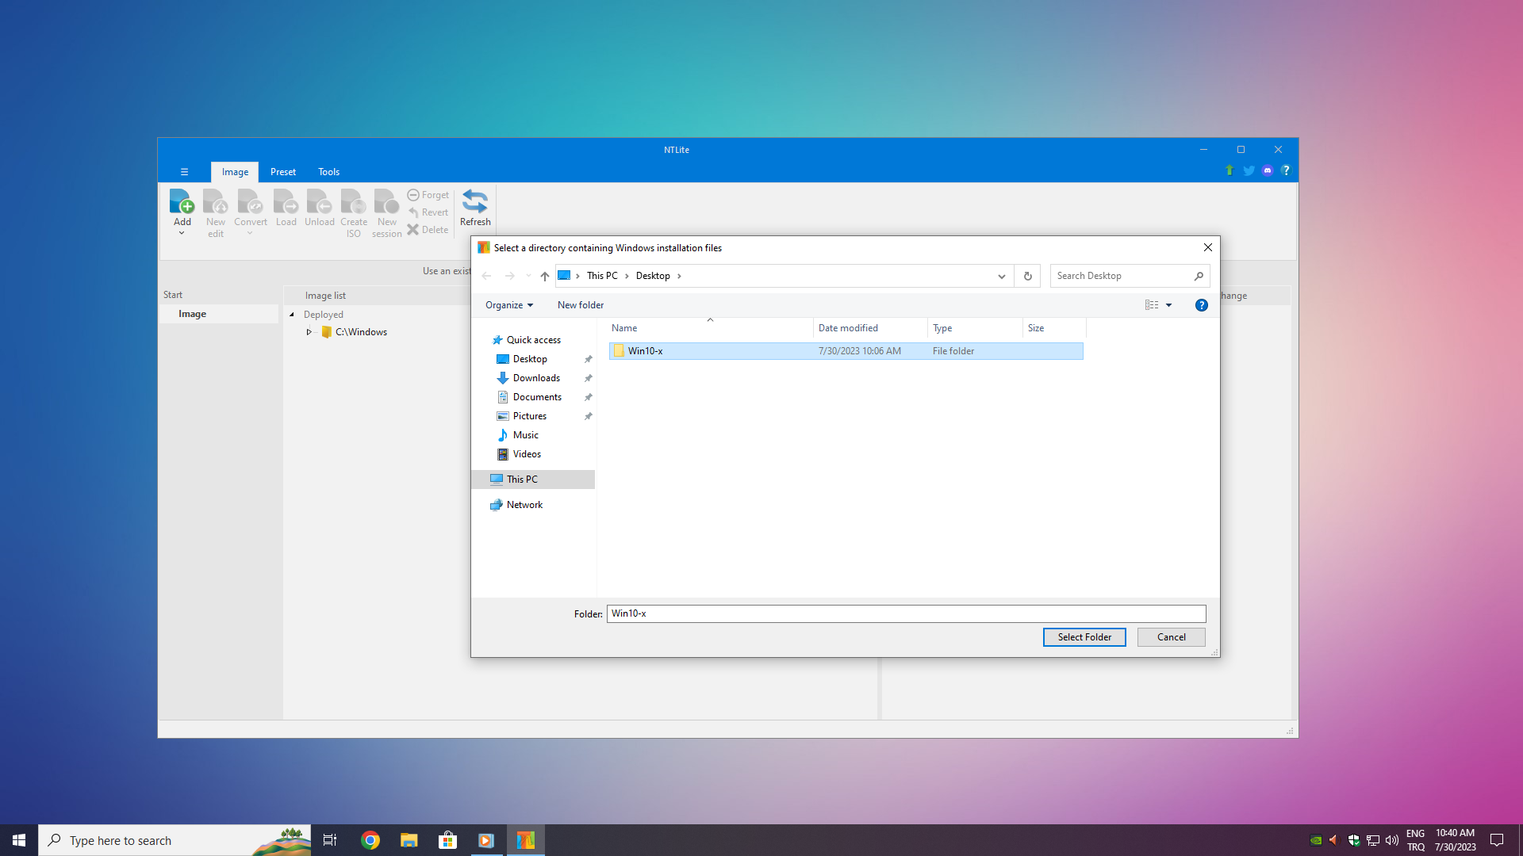Open Chrome from the taskbar
The image size is (1523, 856).
click(x=370, y=840)
